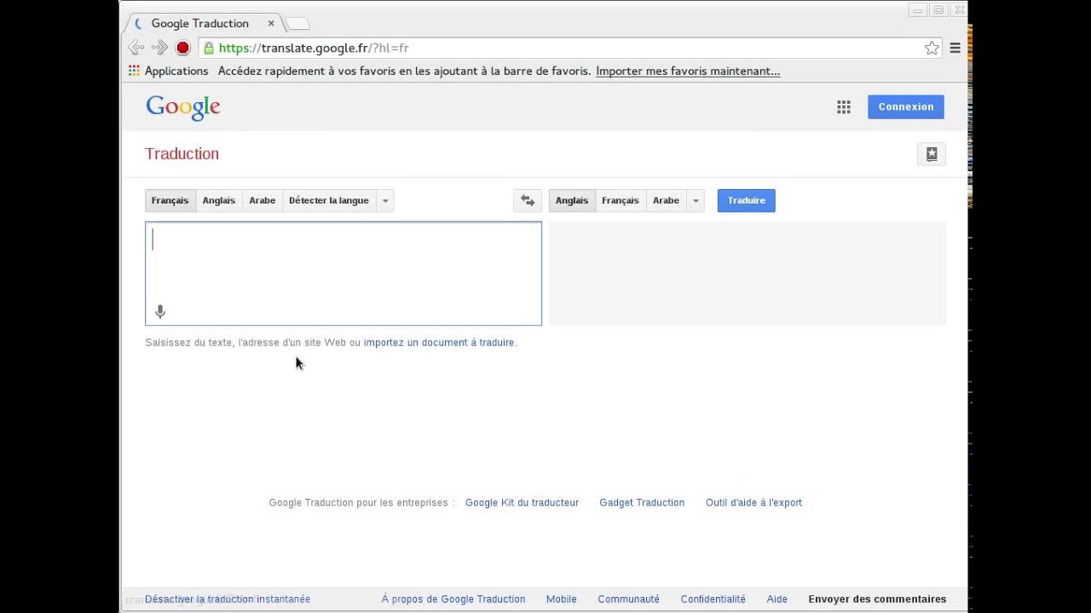
Task: Open Outil d'aide à l'export link
Action: click(753, 502)
